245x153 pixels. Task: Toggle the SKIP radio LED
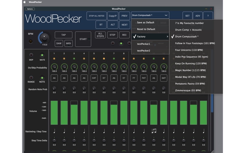click(31, 55)
